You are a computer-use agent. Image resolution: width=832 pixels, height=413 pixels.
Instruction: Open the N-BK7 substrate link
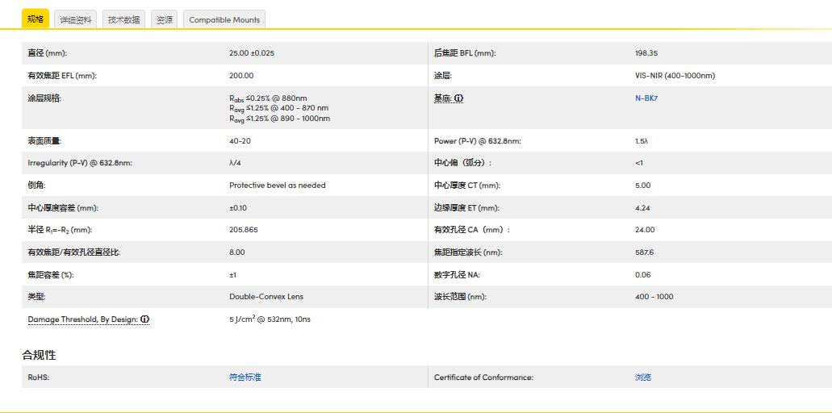coord(646,98)
